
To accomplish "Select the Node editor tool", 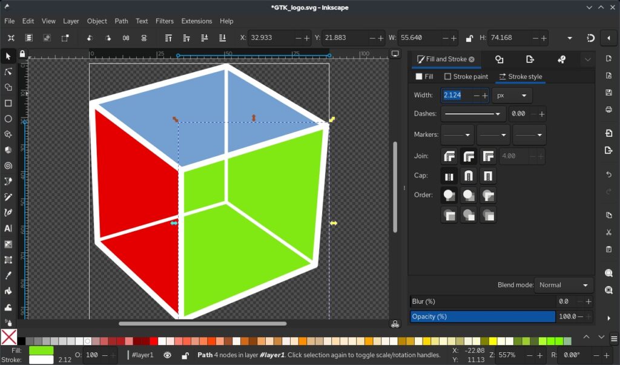I will [8, 71].
